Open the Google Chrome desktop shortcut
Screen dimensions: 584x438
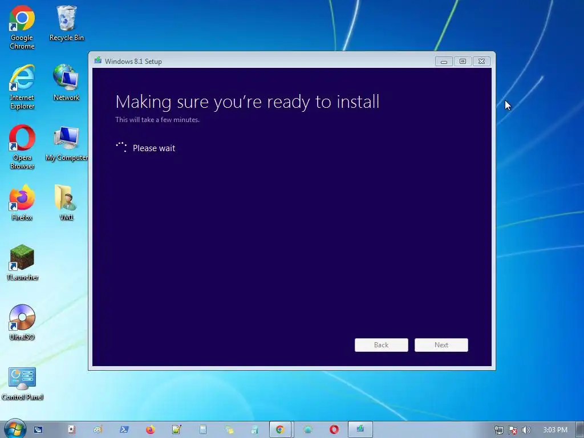[x=22, y=27]
